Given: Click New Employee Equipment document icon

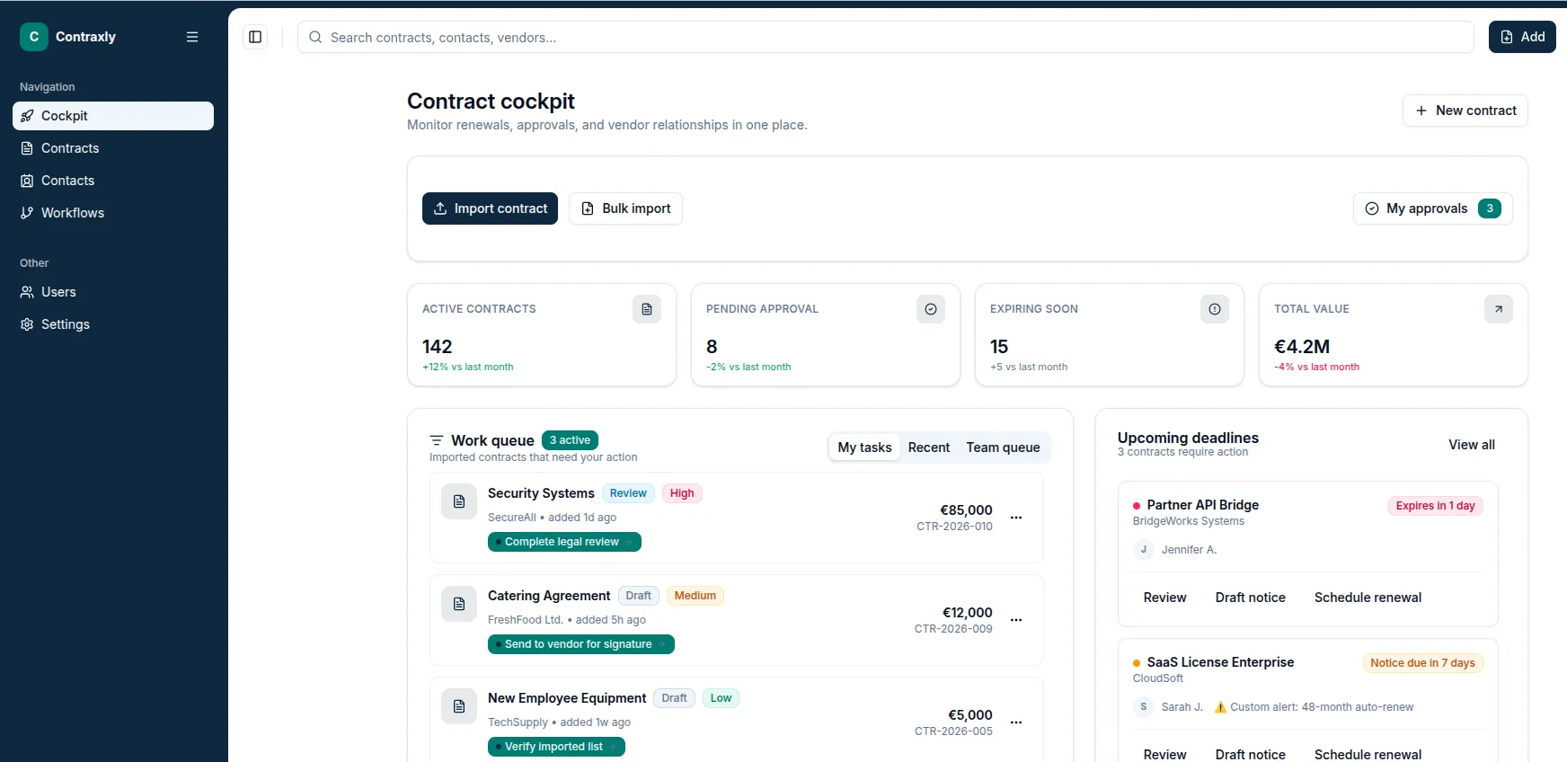Looking at the screenshot, I should [x=459, y=706].
